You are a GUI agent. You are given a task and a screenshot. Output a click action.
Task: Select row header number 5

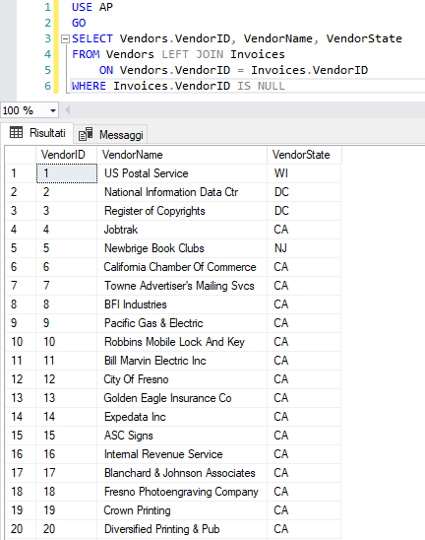click(21, 248)
